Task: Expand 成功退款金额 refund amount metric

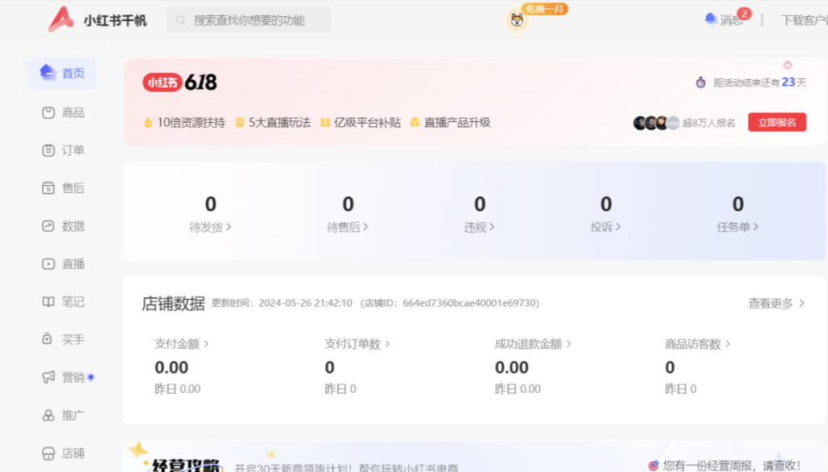Action: [534, 344]
